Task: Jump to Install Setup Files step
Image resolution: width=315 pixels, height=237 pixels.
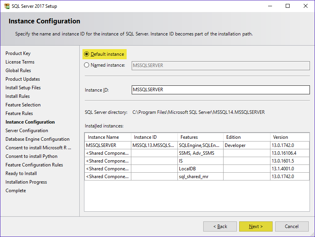Action: click(23, 88)
